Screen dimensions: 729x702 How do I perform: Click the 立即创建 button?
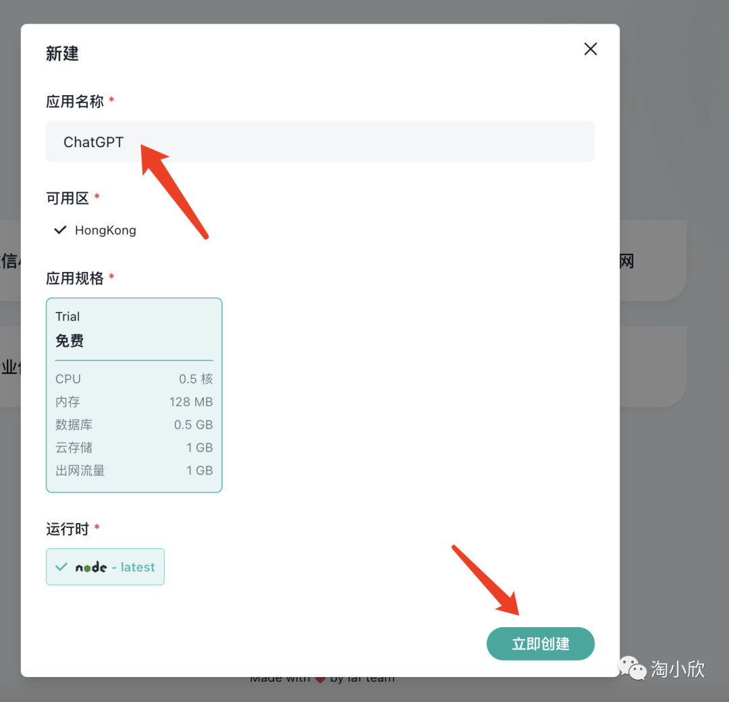540,643
